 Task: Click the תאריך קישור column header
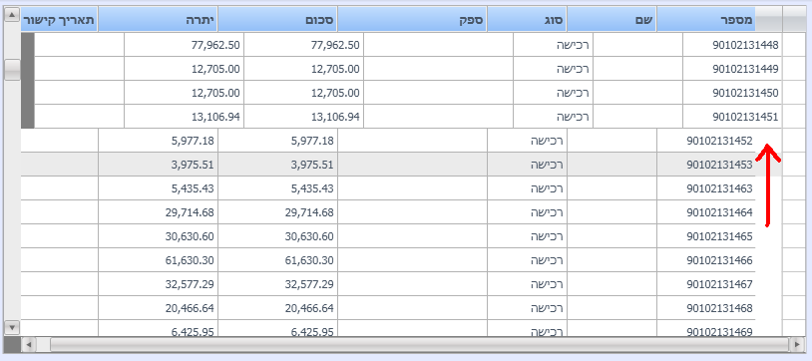tap(59, 20)
